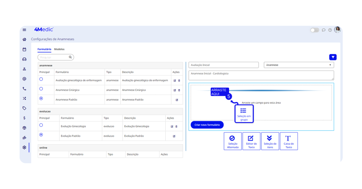Set Anamnese Cirúrgica as principal form
The image size is (362, 189).
click(41, 89)
